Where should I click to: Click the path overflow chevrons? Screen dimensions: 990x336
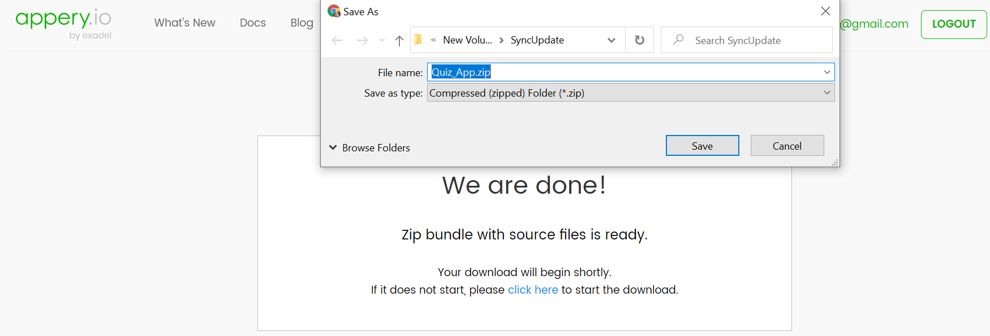click(433, 40)
